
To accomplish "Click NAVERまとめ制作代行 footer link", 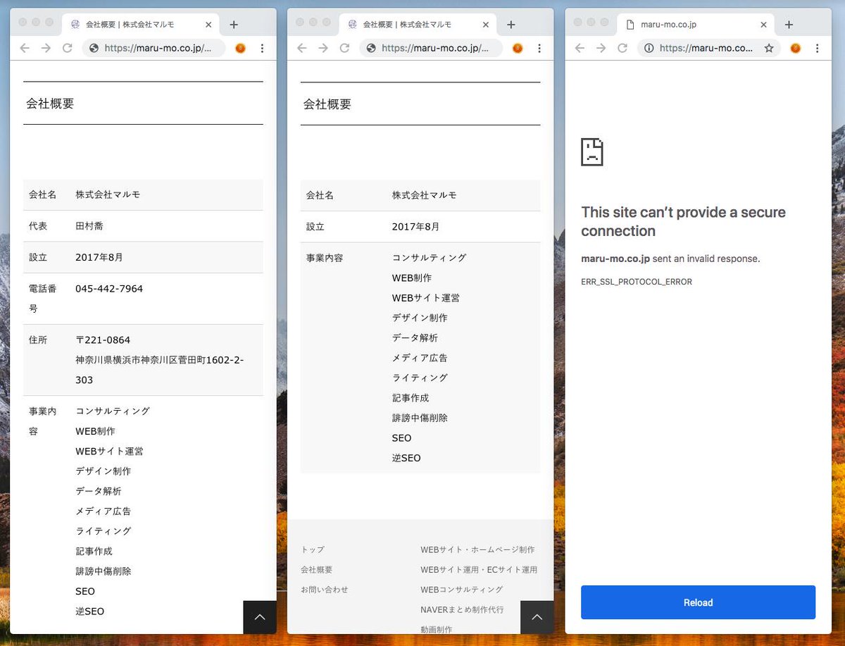I will click(462, 609).
